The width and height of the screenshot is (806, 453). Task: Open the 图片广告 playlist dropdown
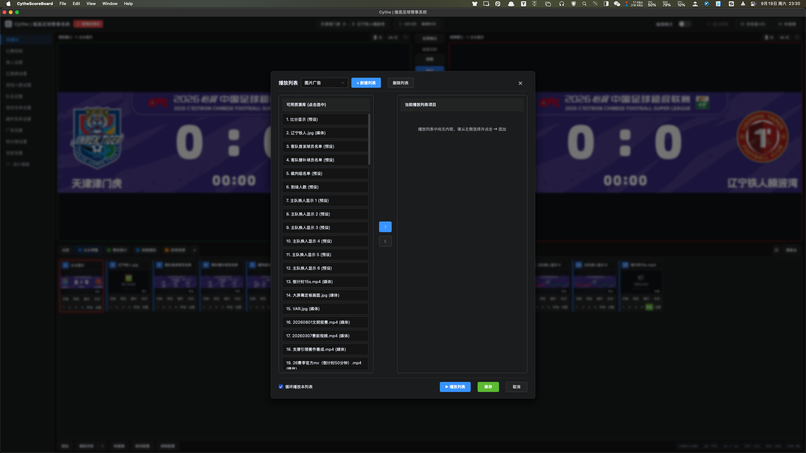(324, 83)
